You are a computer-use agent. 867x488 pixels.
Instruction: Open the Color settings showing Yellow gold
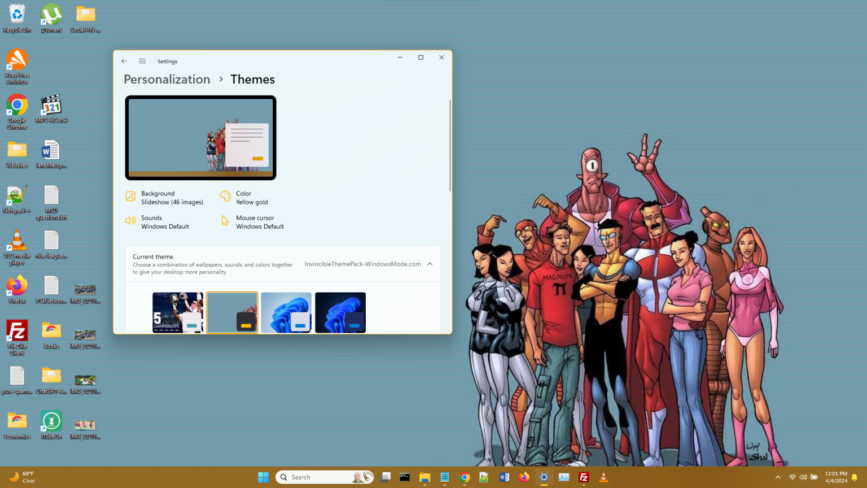(252, 197)
